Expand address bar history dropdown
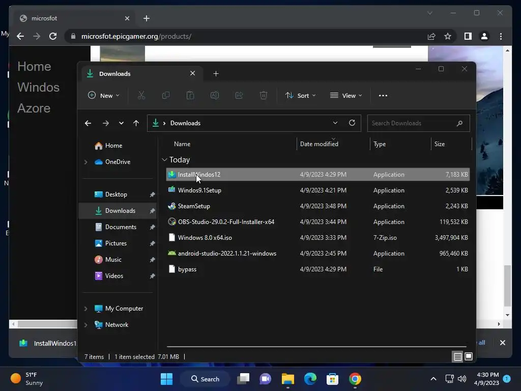This screenshot has height=391, width=521. click(335, 123)
